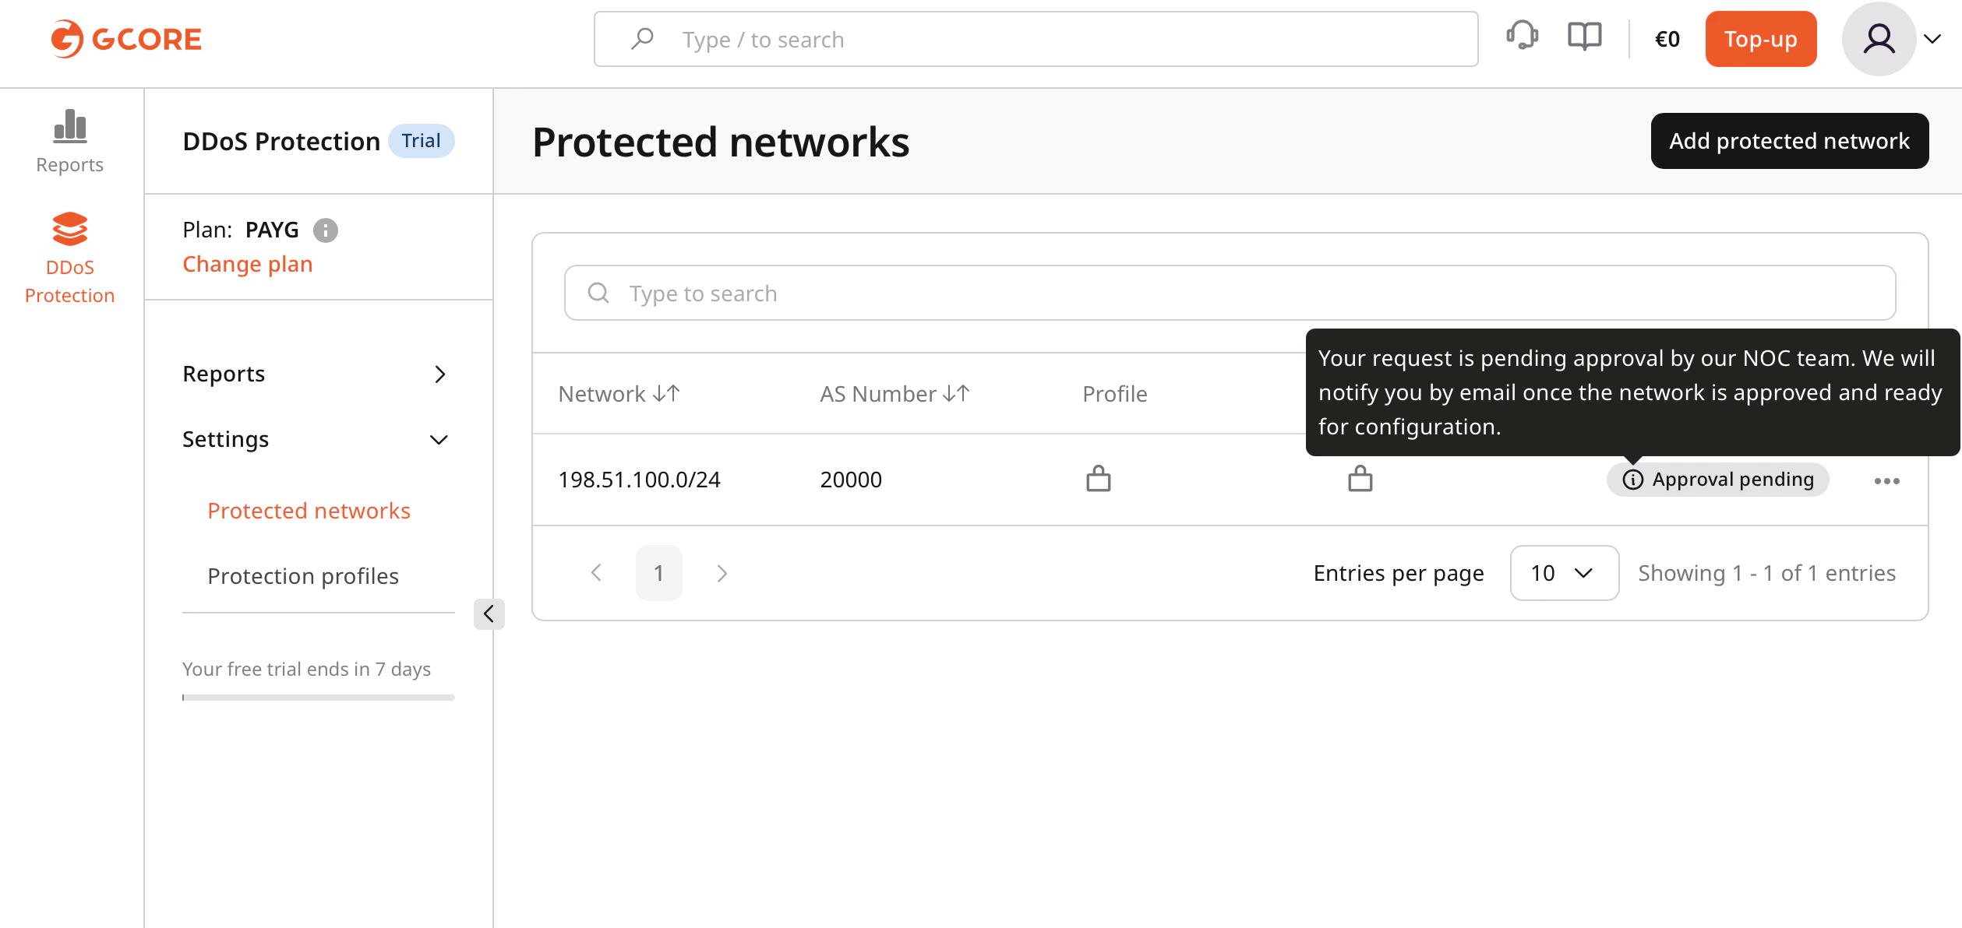
Task: Click the lock icon in the Profile column
Action: (1098, 480)
